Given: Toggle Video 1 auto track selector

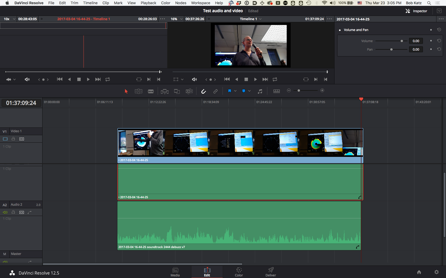Looking at the screenshot, I should coord(22,139).
